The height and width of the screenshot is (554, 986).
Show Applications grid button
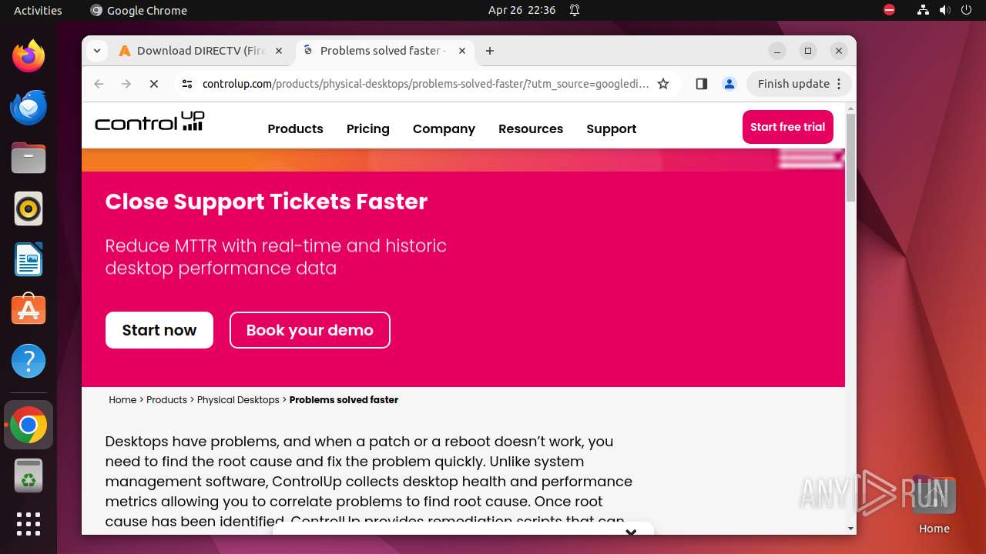(x=29, y=524)
